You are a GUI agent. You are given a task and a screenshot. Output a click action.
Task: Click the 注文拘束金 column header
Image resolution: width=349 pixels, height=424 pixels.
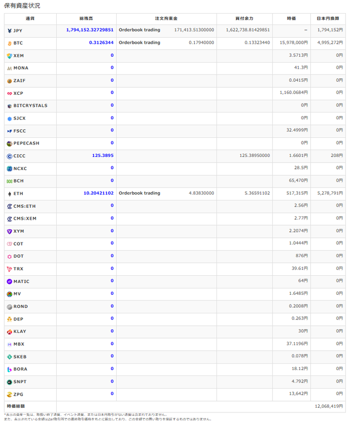[x=166, y=19]
